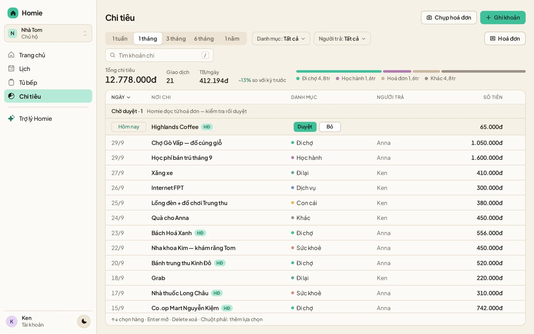The height and width of the screenshot is (334, 534).
Task: Click HĐ badge on Highlands Coffee
Action: [207, 127]
